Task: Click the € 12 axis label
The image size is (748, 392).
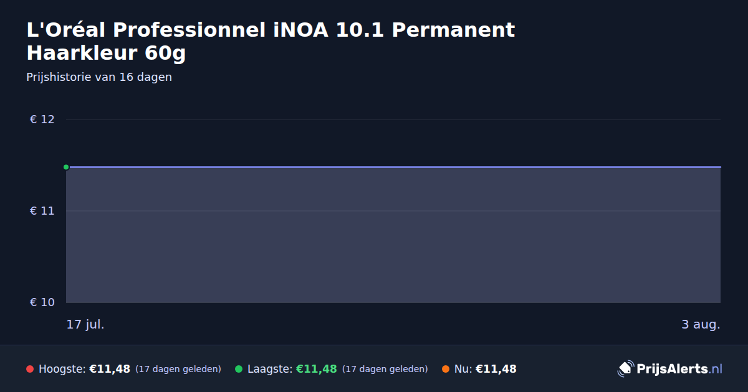Action: (x=42, y=119)
